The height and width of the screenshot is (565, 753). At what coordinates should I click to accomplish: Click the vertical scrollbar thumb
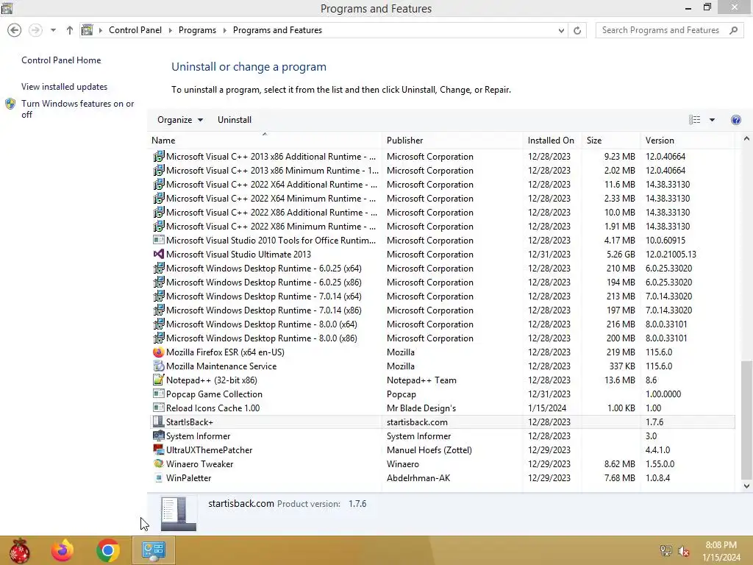click(746, 419)
